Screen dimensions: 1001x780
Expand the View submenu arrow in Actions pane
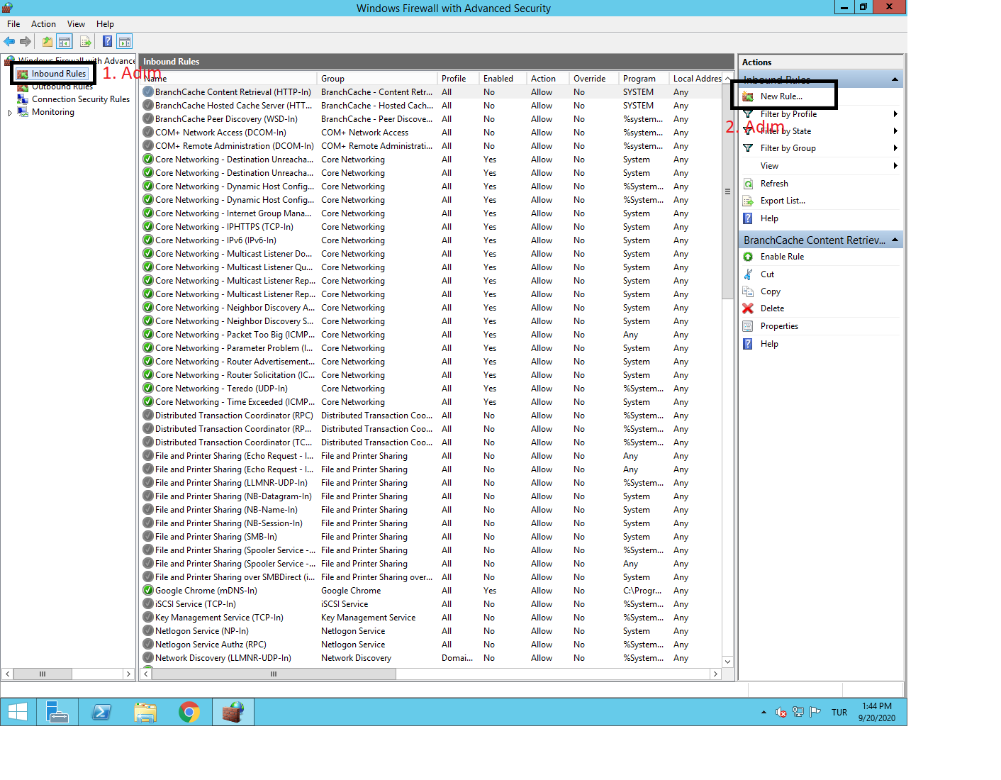895,166
